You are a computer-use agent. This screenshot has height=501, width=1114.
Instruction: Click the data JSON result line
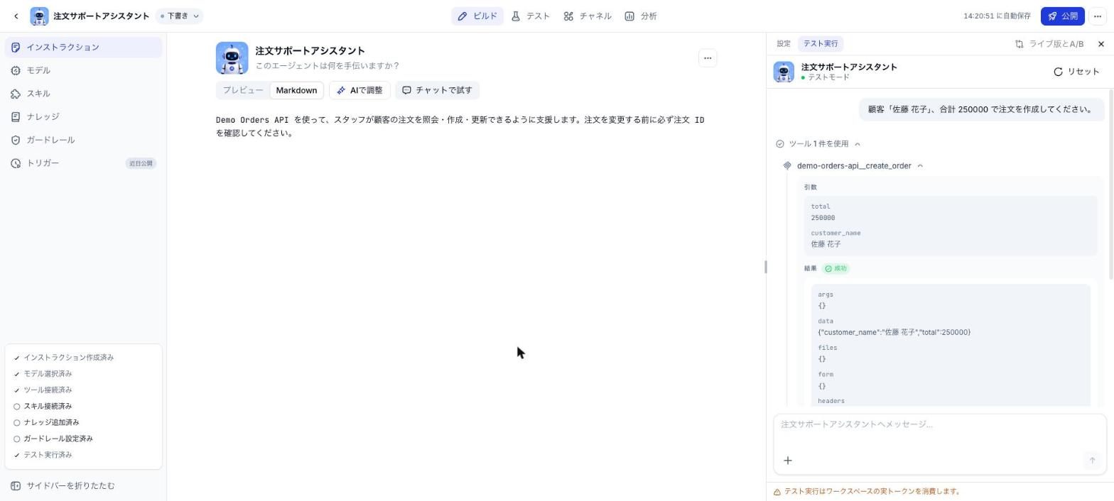pyautogui.click(x=894, y=332)
